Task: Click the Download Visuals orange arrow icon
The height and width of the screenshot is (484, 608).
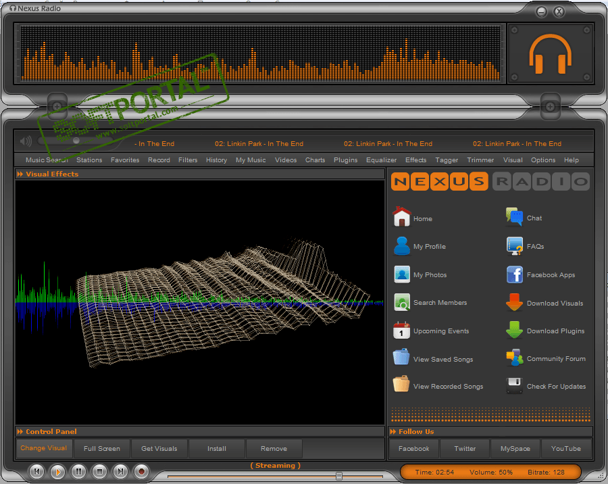Action: click(x=515, y=303)
